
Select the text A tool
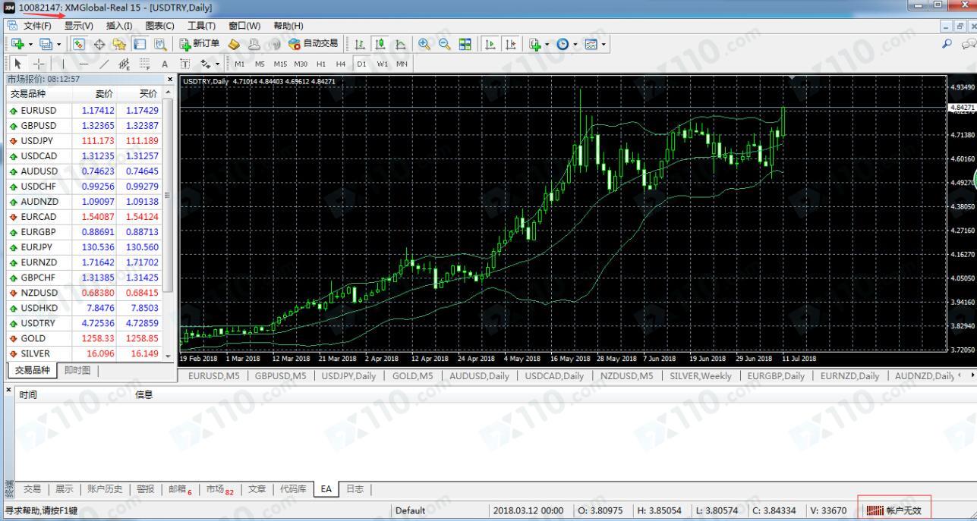click(x=165, y=64)
